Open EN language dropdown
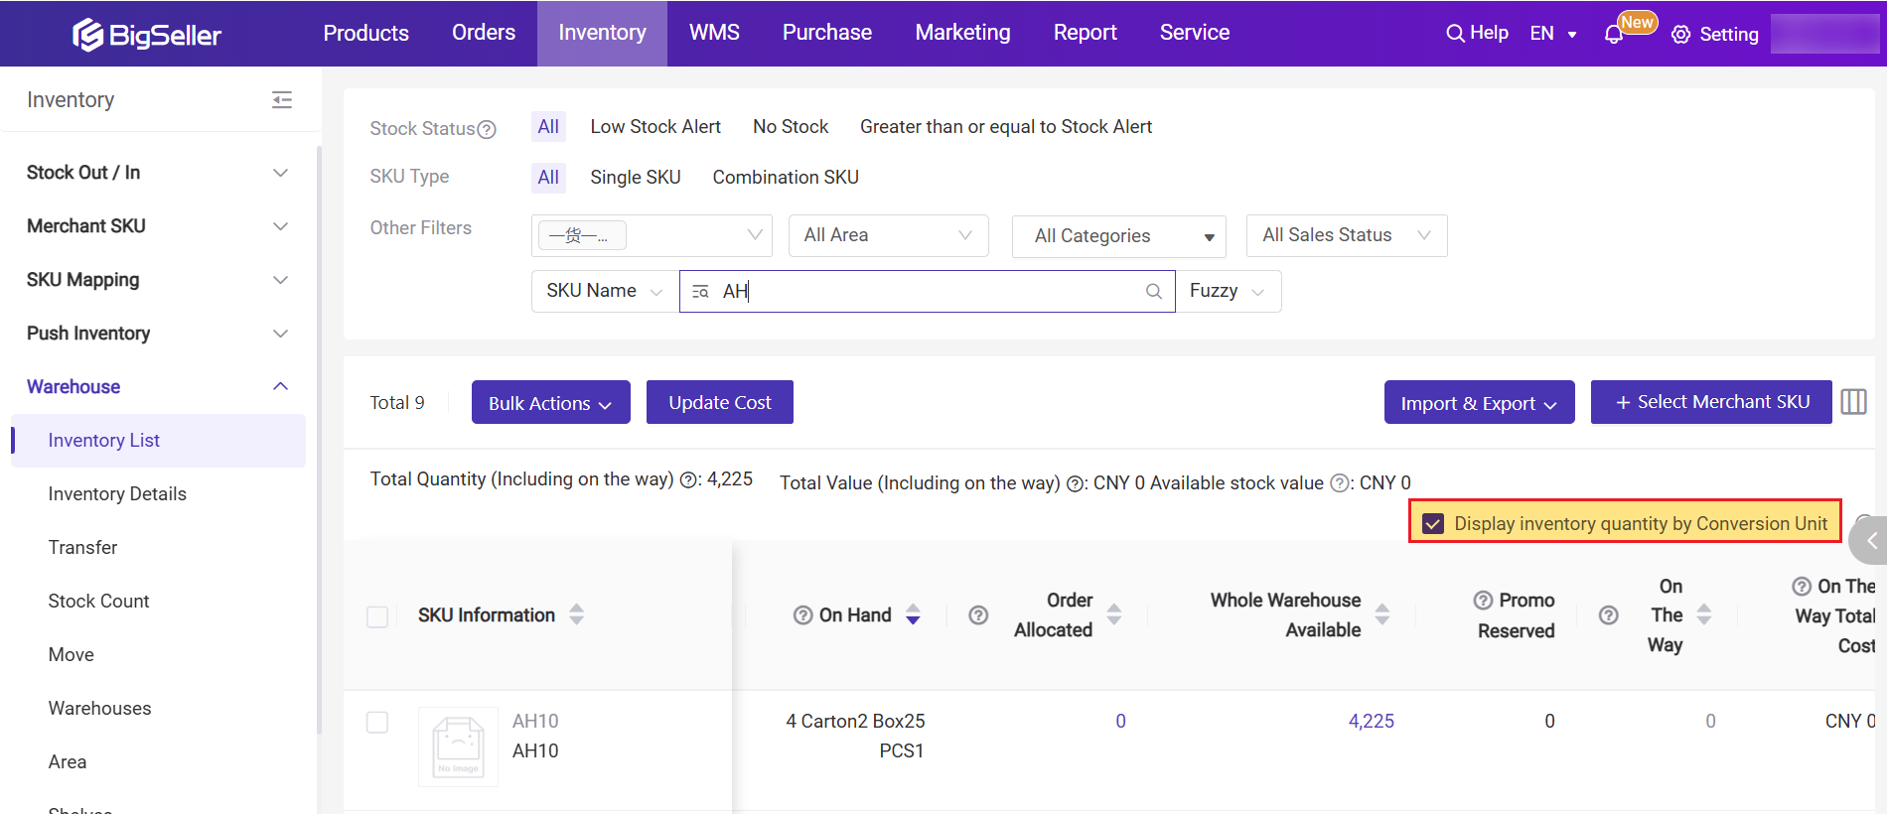This screenshot has height=814, width=1887. (1553, 34)
